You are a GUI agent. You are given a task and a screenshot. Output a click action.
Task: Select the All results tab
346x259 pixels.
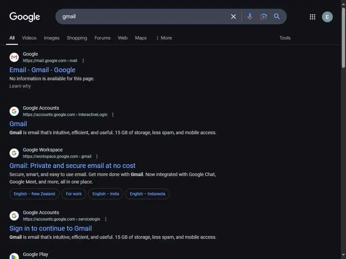pyautogui.click(x=12, y=38)
